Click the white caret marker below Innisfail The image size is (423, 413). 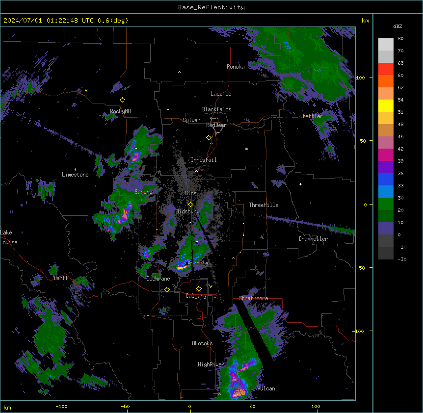click(197, 171)
